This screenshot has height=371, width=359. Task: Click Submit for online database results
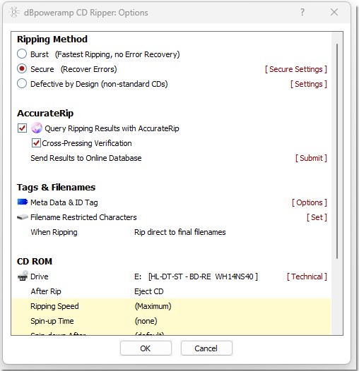[x=311, y=158]
